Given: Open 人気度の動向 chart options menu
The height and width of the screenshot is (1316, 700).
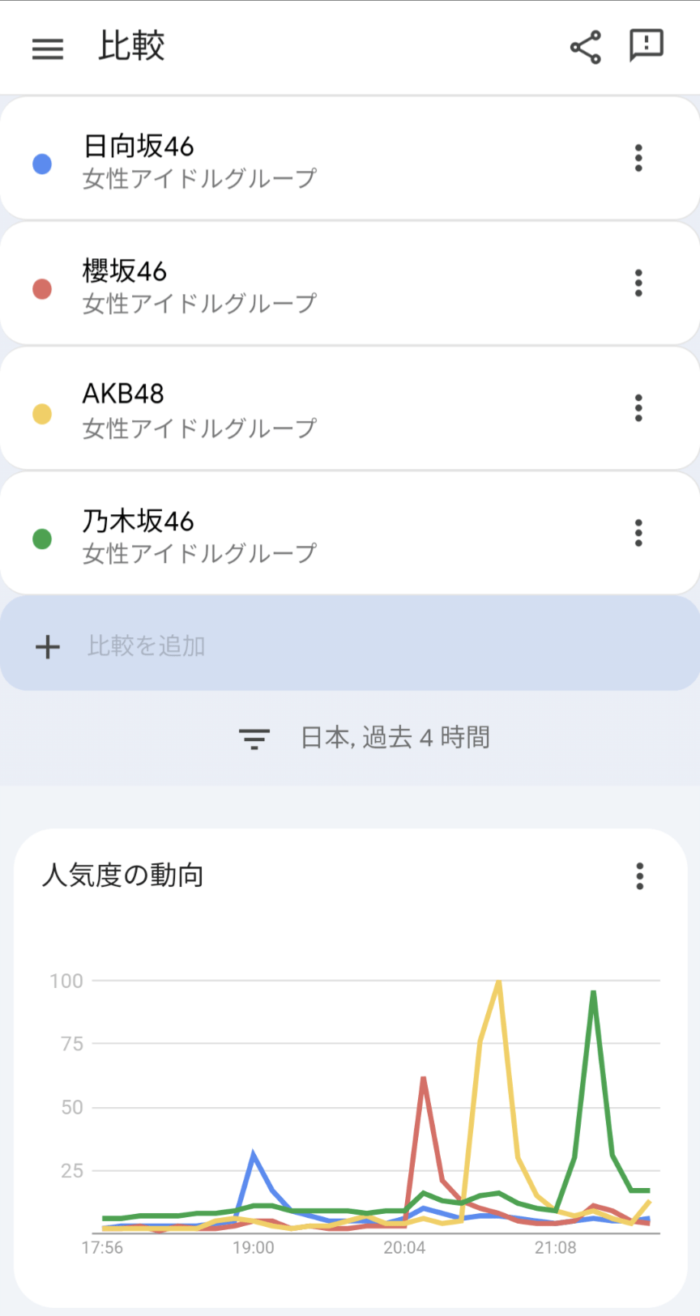Looking at the screenshot, I should pos(639,875).
